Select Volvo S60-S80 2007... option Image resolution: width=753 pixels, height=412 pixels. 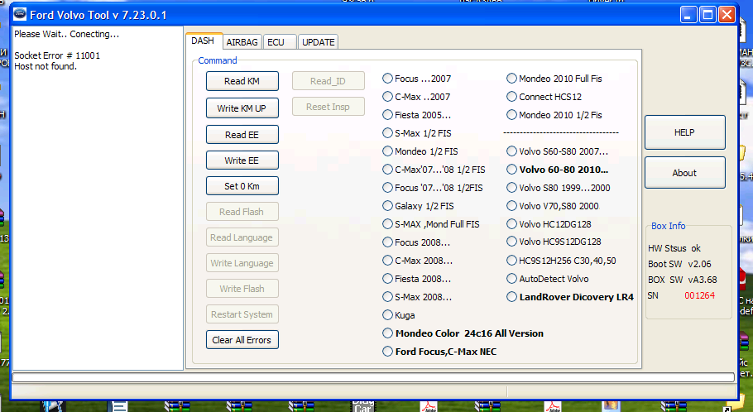(558, 151)
